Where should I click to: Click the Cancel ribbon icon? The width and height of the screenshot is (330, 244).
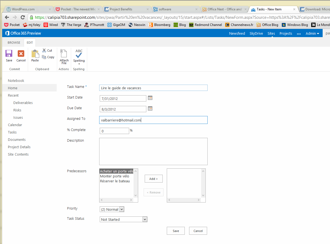pyautogui.click(x=21, y=53)
